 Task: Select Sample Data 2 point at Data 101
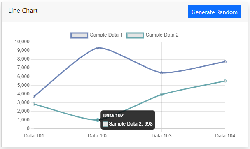pyautogui.click(x=34, y=104)
